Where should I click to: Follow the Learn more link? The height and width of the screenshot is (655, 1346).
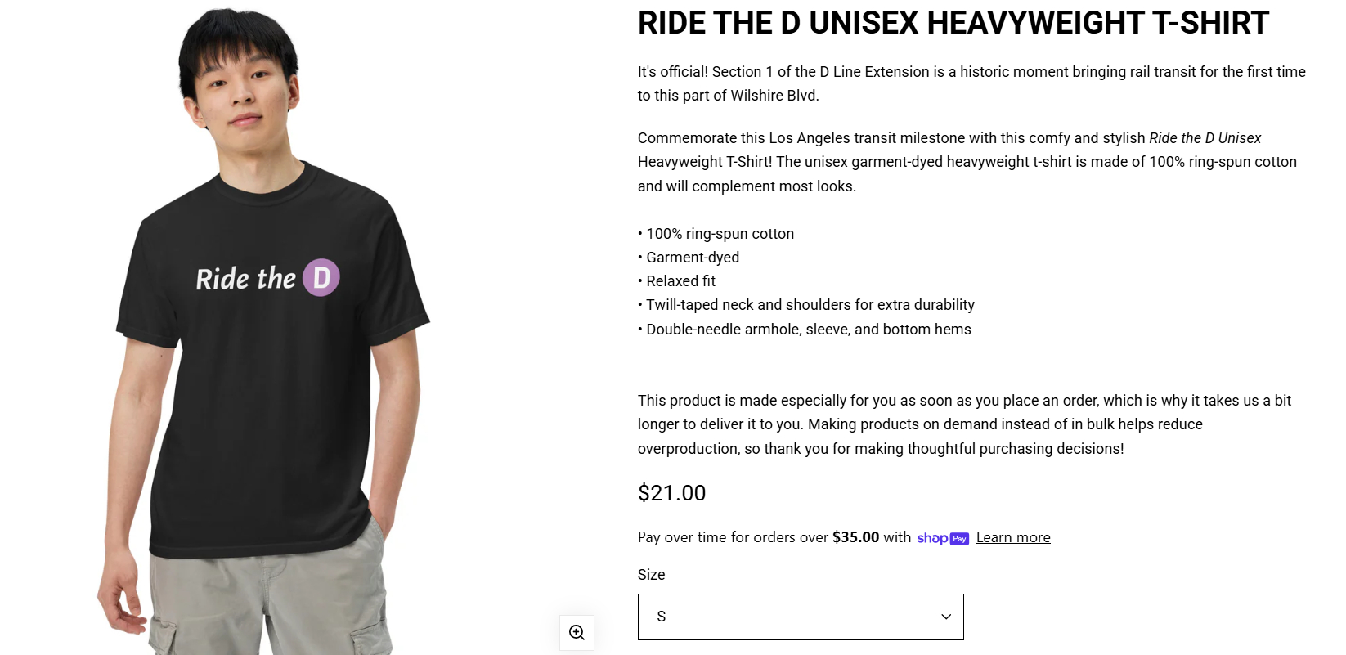point(1013,537)
